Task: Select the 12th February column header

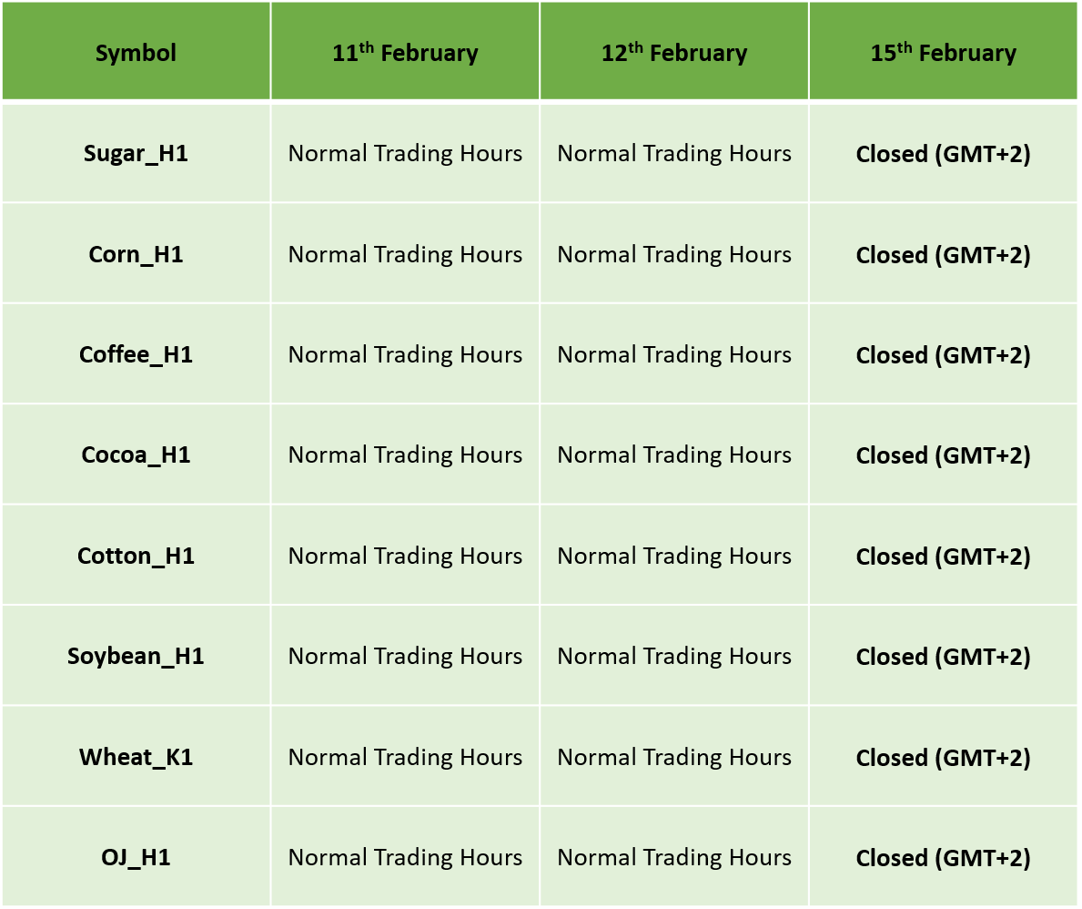Action: [x=674, y=51]
